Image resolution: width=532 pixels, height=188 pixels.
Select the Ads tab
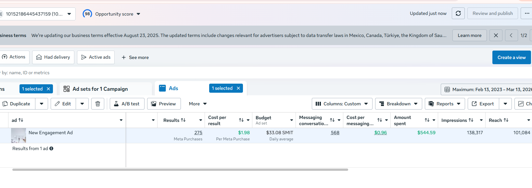tap(173, 88)
